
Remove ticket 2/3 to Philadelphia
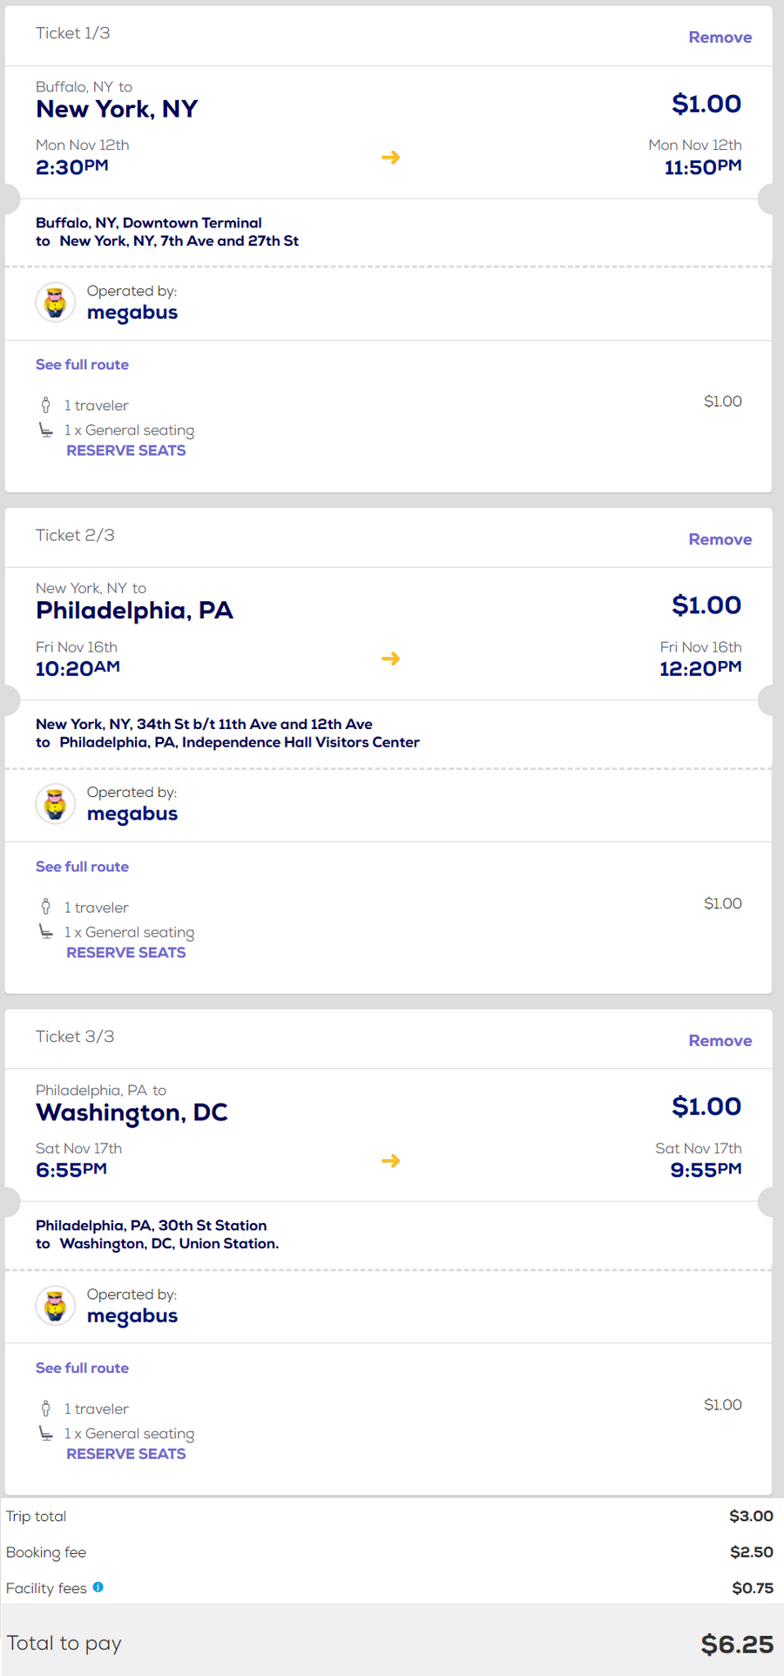point(720,539)
